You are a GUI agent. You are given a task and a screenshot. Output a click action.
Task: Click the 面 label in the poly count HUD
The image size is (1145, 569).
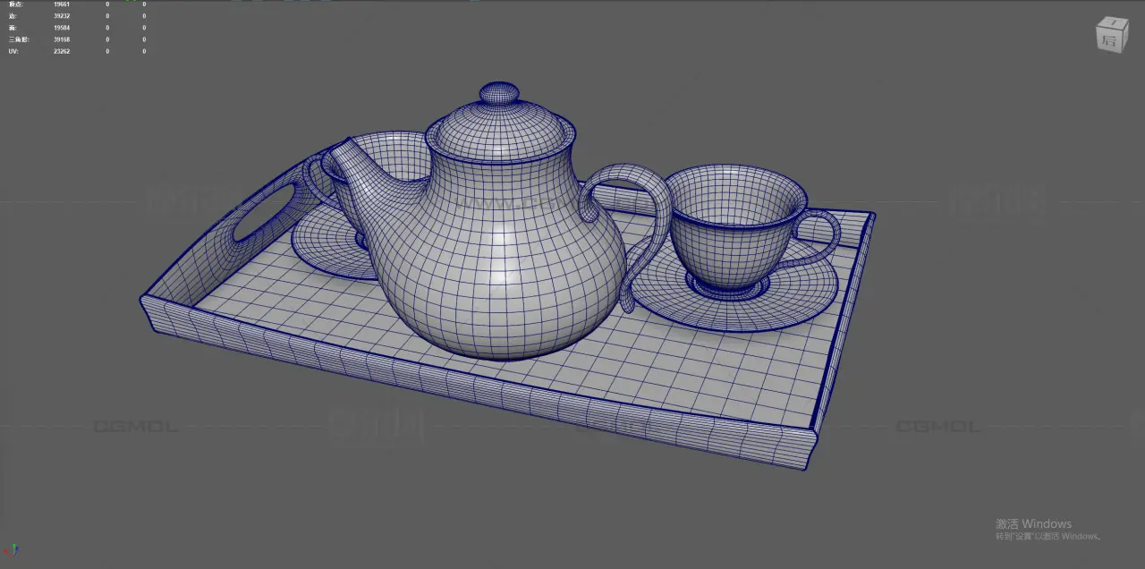pyautogui.click(x=13, y=28)
